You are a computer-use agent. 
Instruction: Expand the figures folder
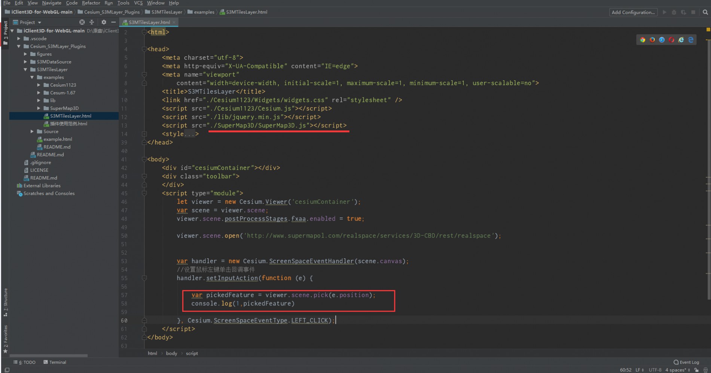(x=25, y=54)
